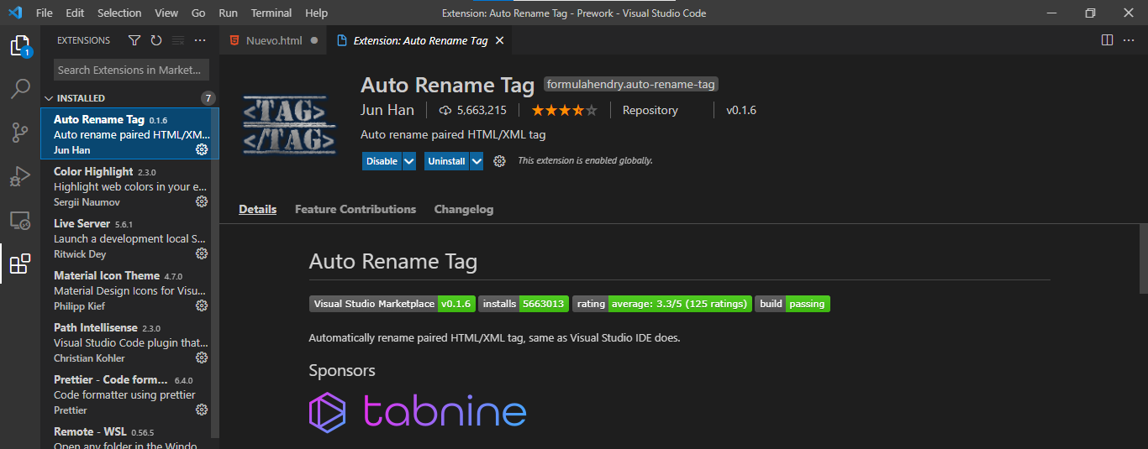This screenshot has height=449, width=1148.
Task: Click the install count cloud icon
Action: click(x=445, y=110)
